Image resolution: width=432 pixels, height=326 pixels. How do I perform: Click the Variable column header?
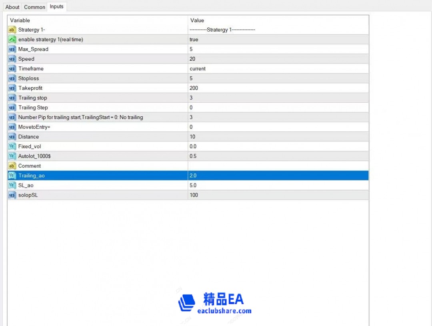[x=20, y=20]
